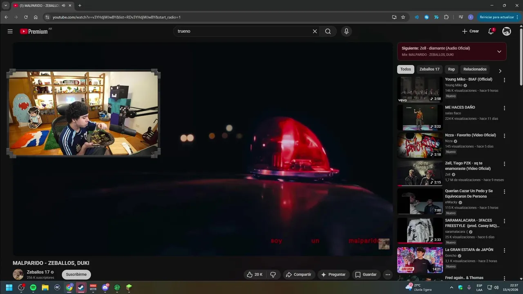Clear the search text with X

pos(315,31)
